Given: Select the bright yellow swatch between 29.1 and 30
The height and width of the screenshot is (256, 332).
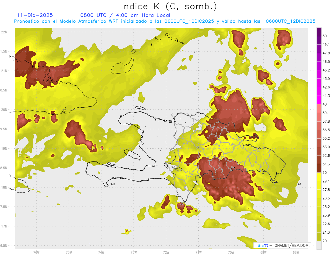Looking at the screenshot, I should pos(319,177).
